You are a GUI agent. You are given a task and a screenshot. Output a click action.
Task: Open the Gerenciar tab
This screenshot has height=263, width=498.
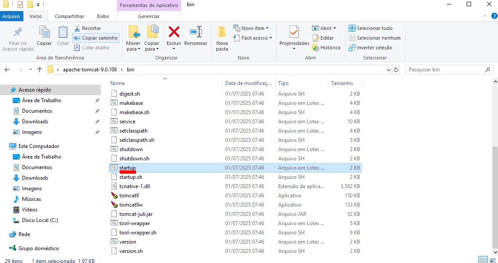pos(149,16)
